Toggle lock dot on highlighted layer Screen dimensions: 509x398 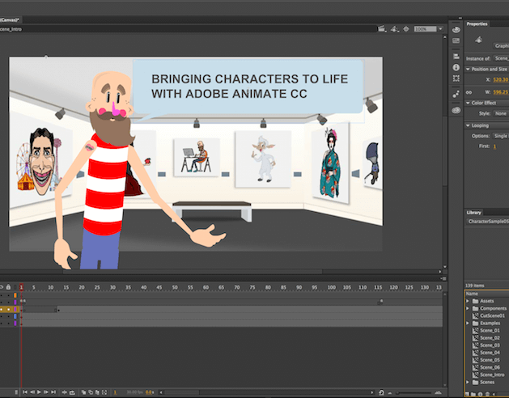(8, 309)
